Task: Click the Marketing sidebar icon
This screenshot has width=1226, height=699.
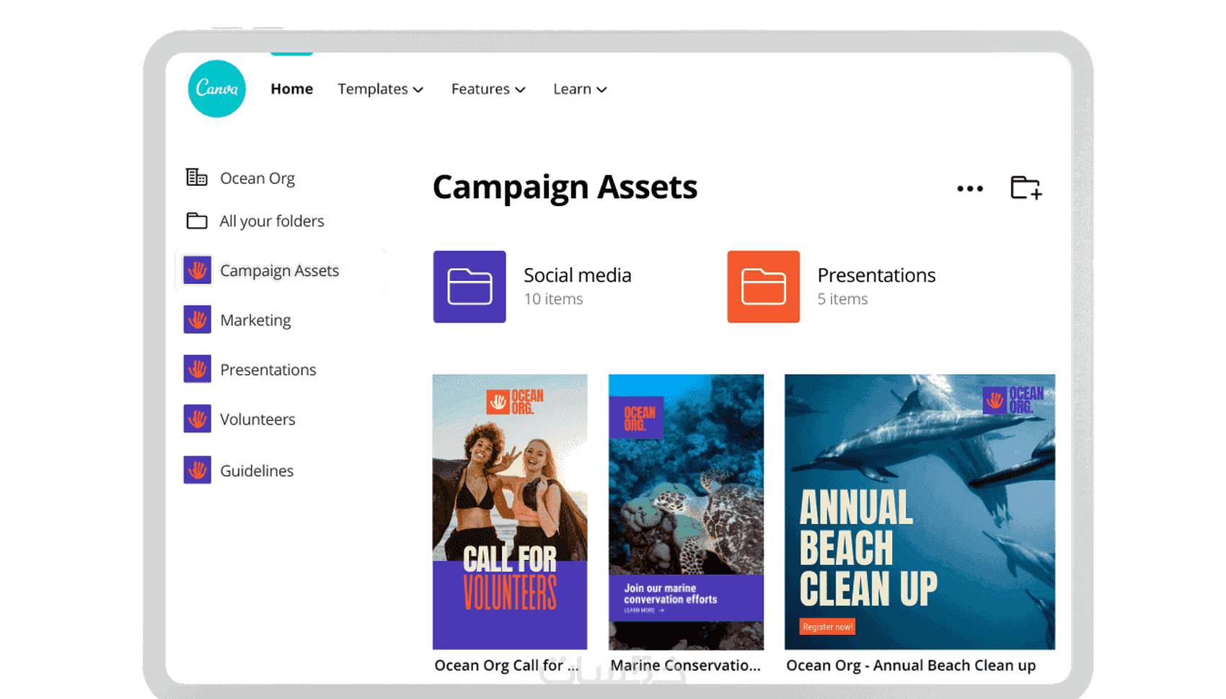Action: (x=197, y=319)
